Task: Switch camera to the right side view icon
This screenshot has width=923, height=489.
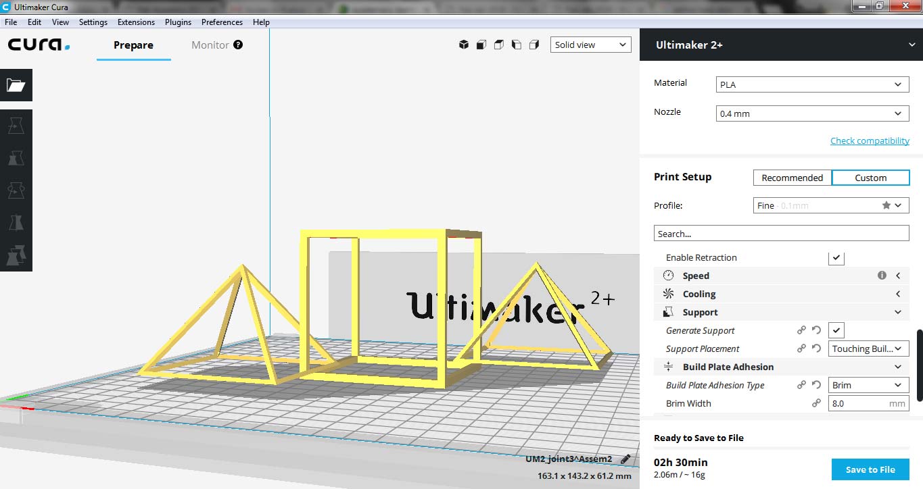Action: point(534,45)
